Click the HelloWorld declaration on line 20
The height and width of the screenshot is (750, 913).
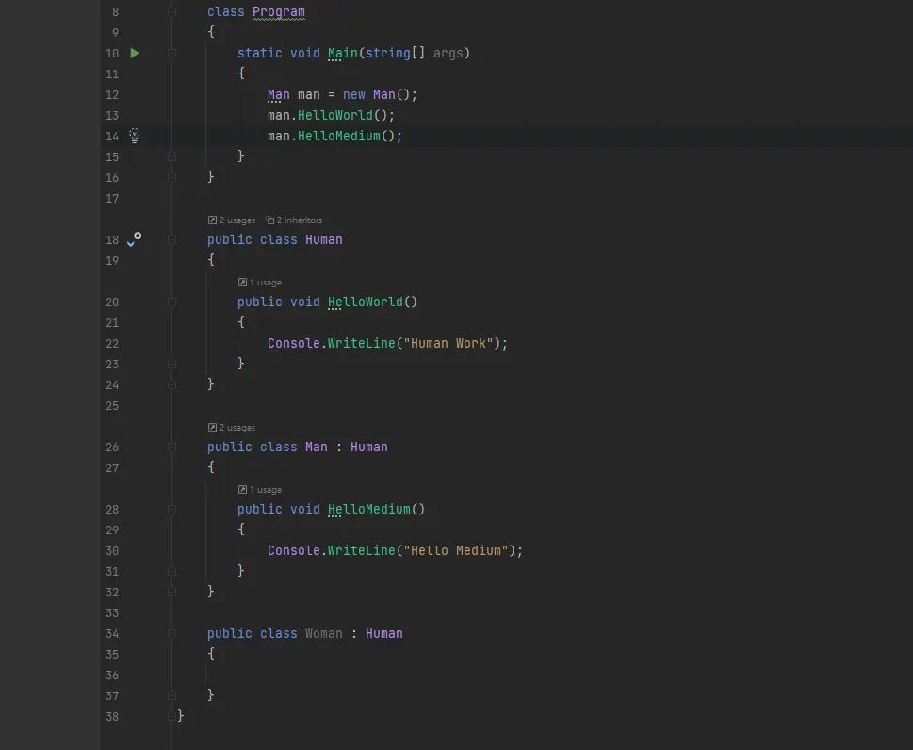(365, 302)
